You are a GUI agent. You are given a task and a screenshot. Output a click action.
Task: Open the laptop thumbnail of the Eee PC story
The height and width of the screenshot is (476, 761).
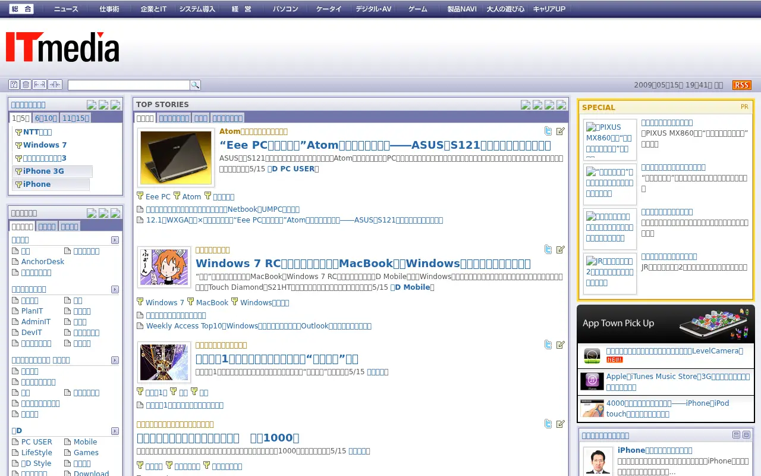click(176, 158)
